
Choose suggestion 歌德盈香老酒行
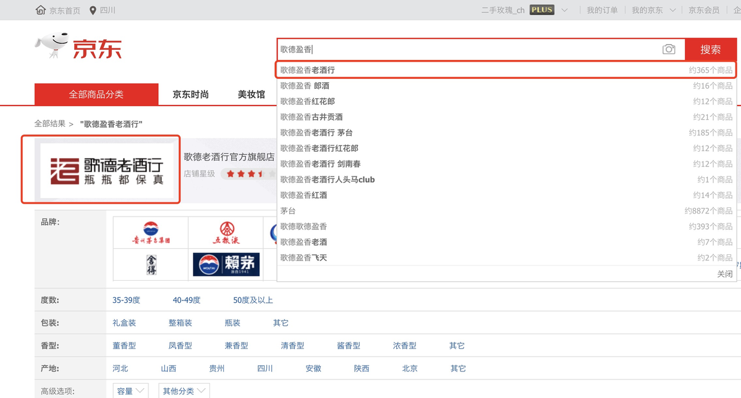(506, 70)
